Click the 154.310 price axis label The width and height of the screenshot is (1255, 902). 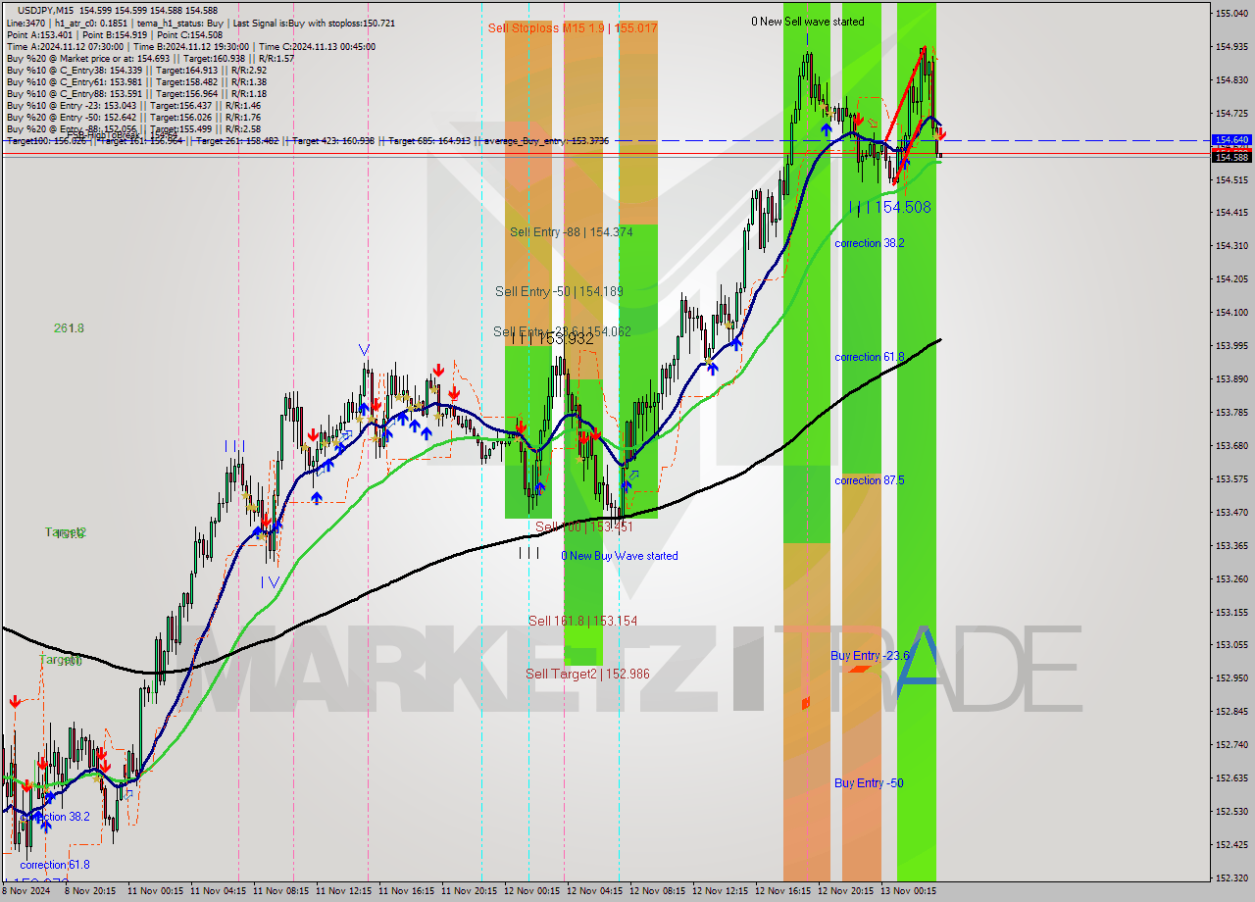point(1231,245)
